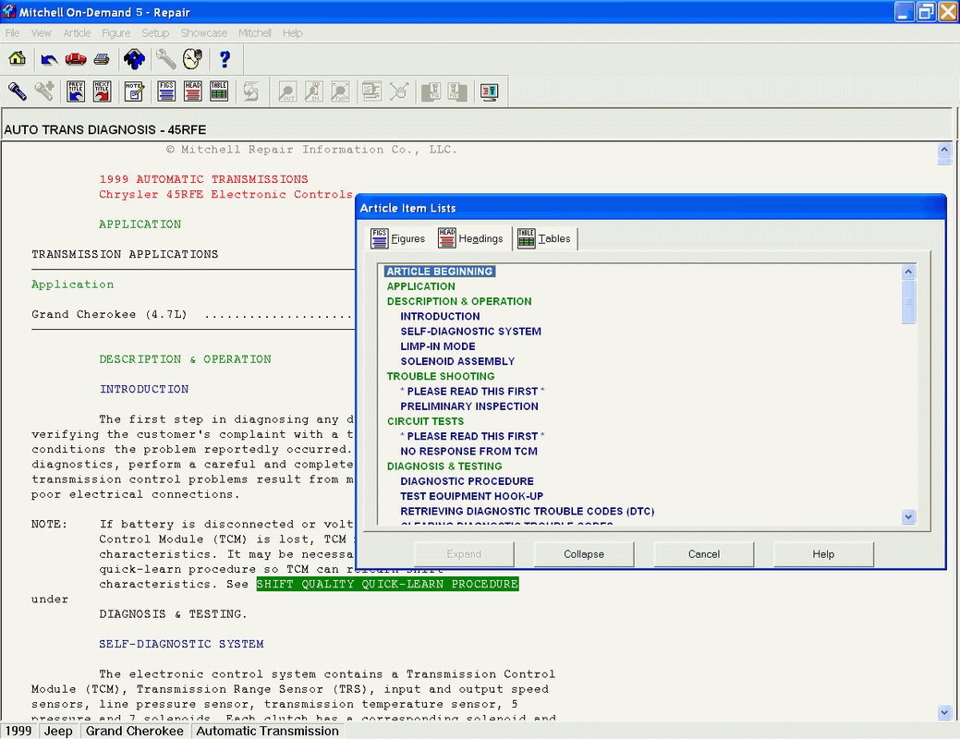Viewport: 960px width, 739px height.
Task: Jump to next title icon
Action: coord(102,91)
